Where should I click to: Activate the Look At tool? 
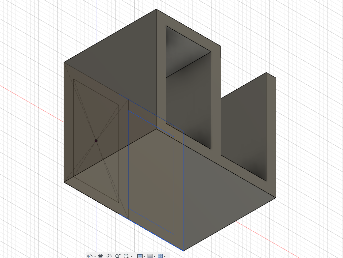101,256
